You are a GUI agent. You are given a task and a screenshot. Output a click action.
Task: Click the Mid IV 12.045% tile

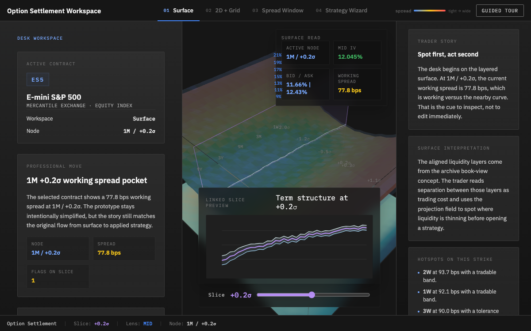click(x=357, y=53)
